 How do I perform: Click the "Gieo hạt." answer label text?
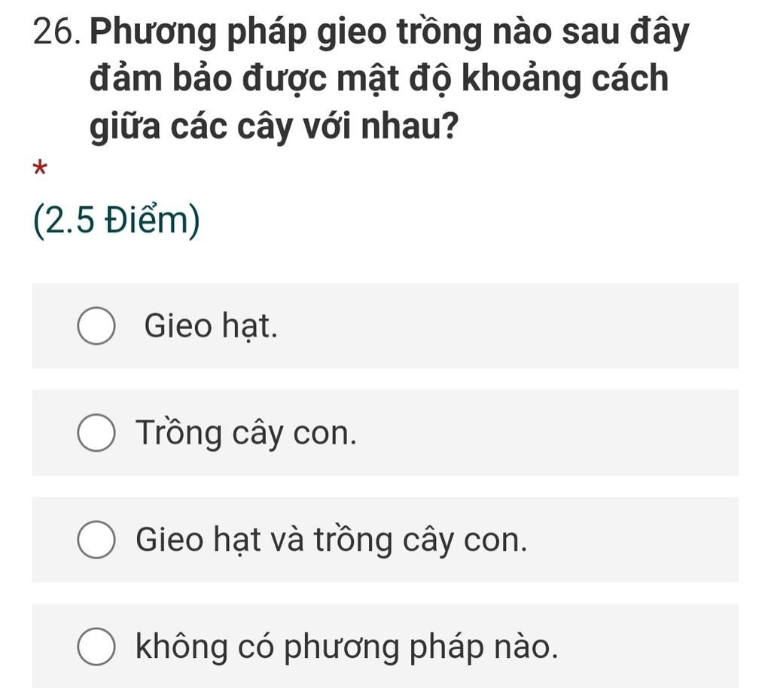(211, 326)
